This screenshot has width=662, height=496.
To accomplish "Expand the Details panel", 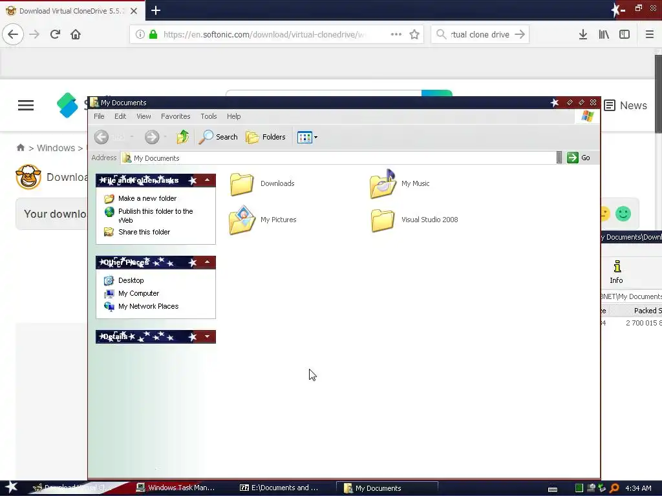I will (207, 336).
